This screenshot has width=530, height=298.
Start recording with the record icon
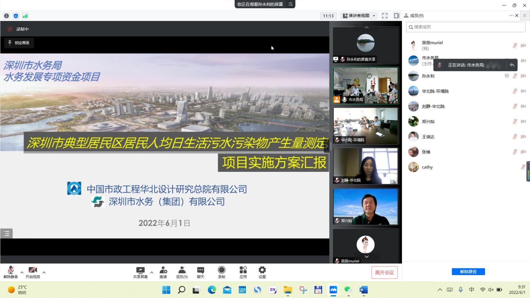[x=221, y=272]
